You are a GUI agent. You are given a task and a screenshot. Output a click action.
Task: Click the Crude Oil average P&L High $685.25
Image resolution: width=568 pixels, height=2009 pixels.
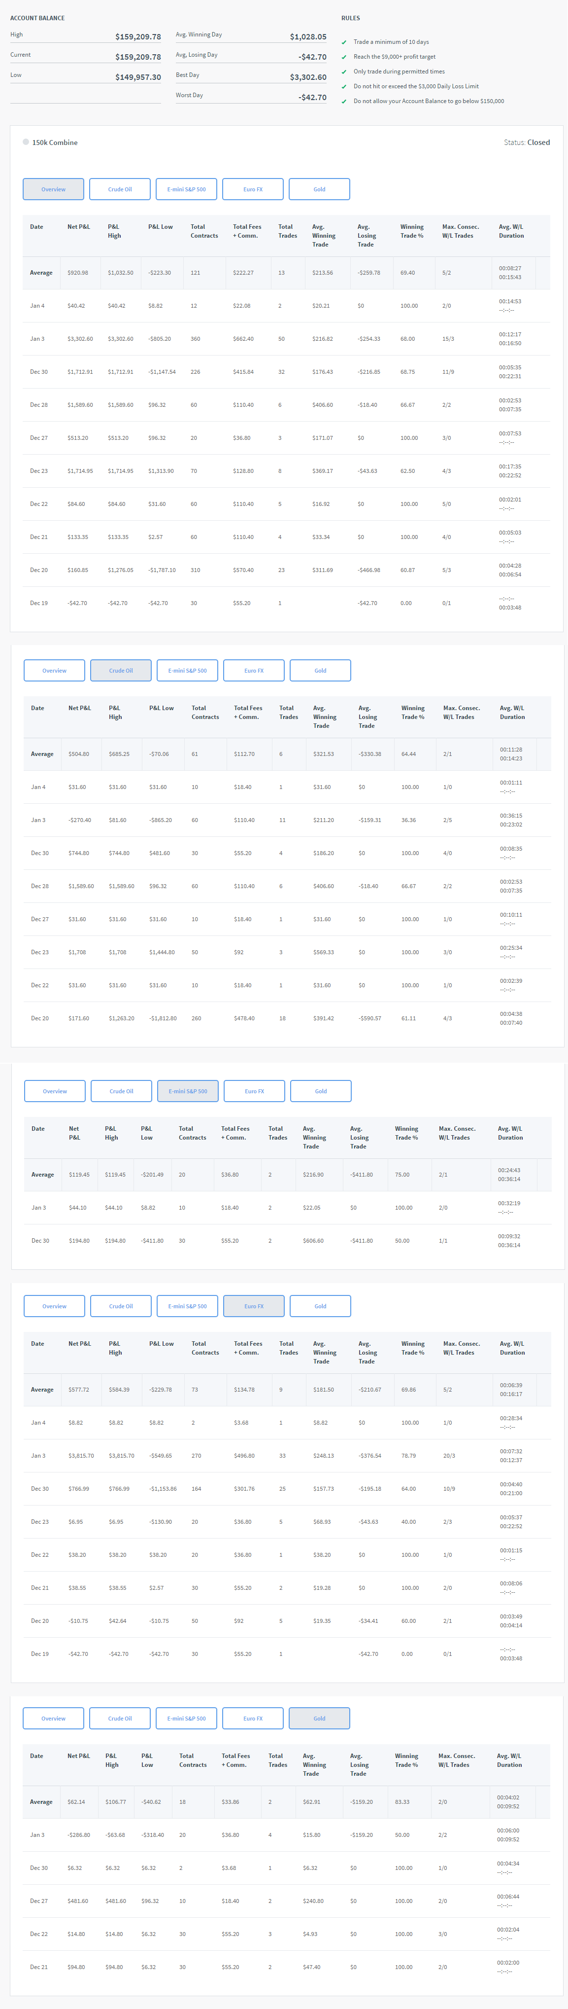119,754
